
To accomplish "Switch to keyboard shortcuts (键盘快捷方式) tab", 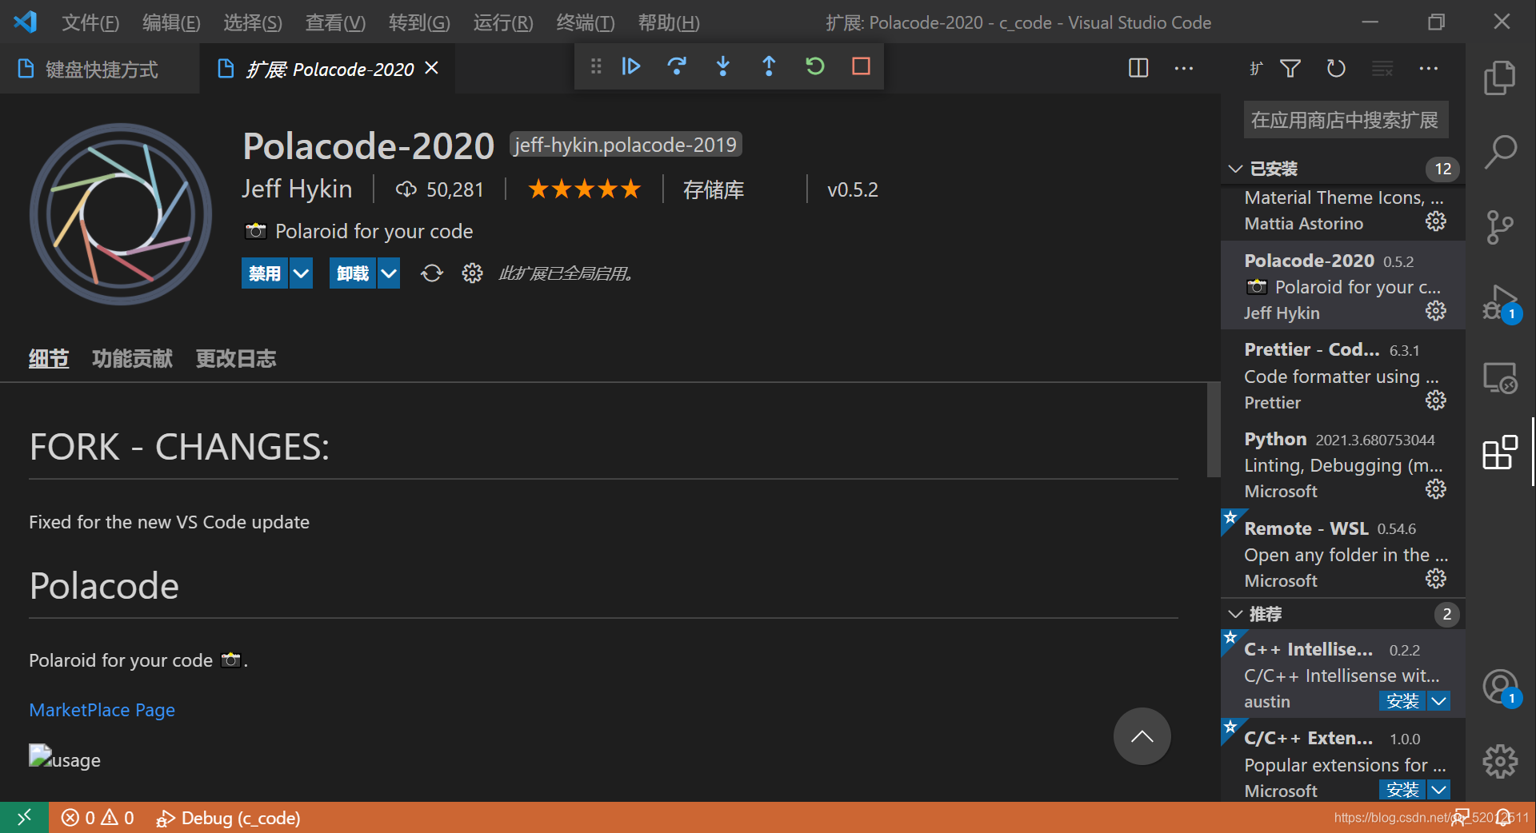I will (100, 70).
